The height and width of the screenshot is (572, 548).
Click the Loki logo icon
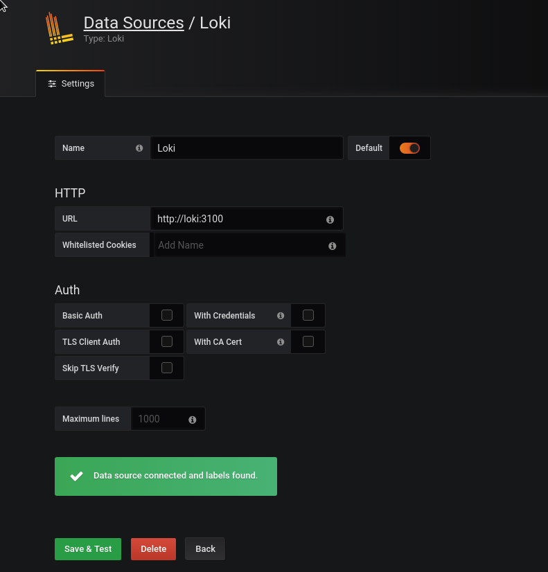pos(59,28)
